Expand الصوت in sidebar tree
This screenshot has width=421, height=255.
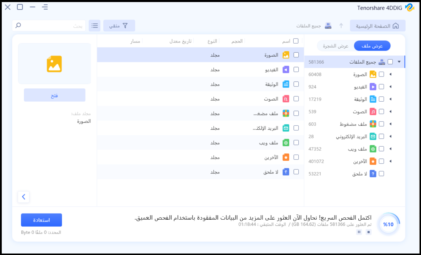(391, 112)
